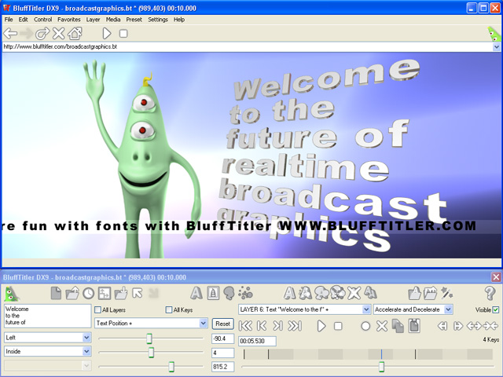This screenshot has height=377, width=503.
Task: Jump to first key (double arrow with bar)
Action: [x=246, y=327]
